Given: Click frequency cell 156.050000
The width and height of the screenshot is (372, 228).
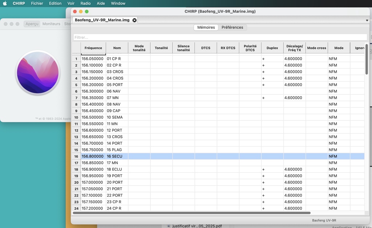Looking at the screenshot, I should 93,59.
